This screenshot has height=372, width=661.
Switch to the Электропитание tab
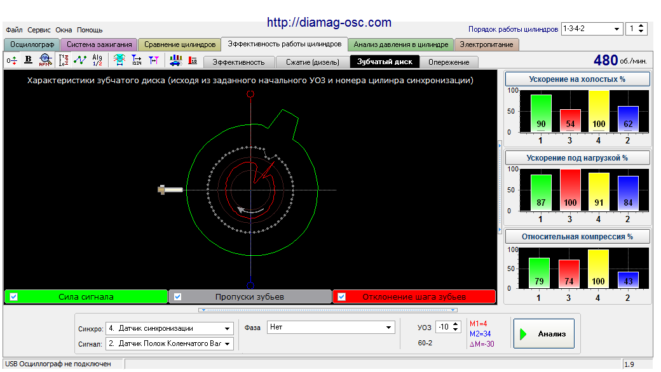point(486,44)
